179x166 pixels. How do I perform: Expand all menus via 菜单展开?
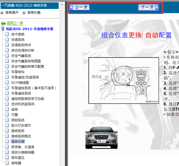click(x=12, y=13)
